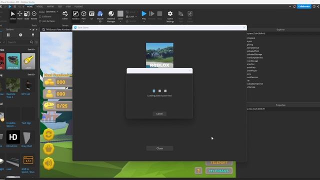Open the Toolbox category dropdown beside search

point(3,42)
